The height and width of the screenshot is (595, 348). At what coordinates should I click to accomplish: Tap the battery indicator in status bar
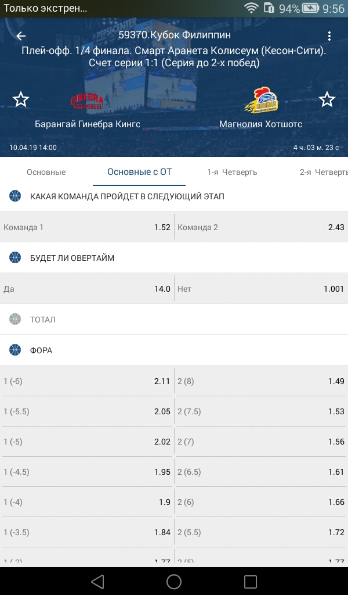310,8
